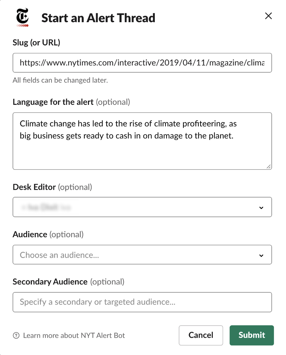Click the Desk Editor chevron arrow
The image size is (286, 355).
(x=261, y=208)
